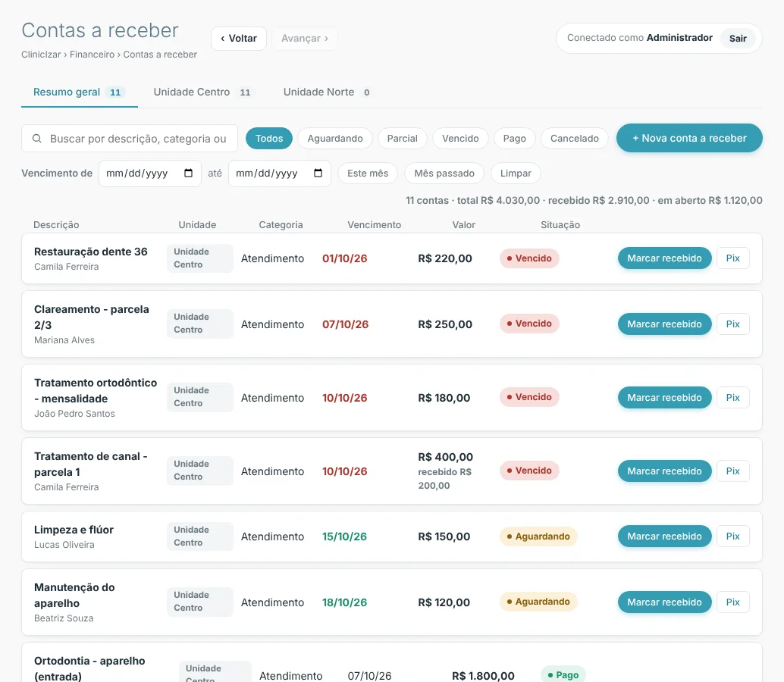Sign out using the Sair button

pyautogui.click(x=738, y=39)
